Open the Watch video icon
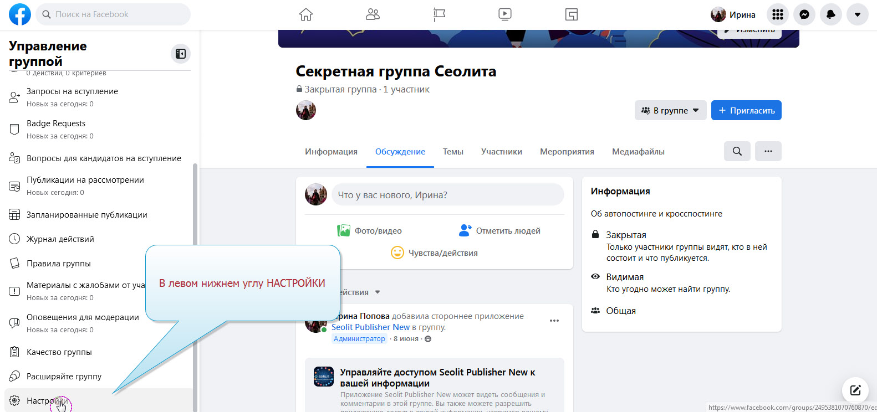The image size is (877, 412). coord(505,14)
